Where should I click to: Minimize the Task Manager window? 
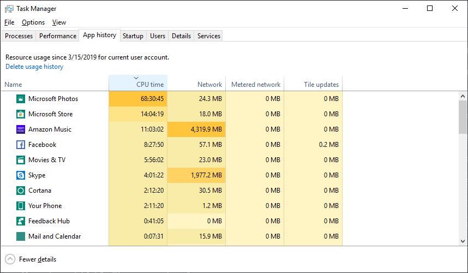pyautogui.click(x=405, y=8)
